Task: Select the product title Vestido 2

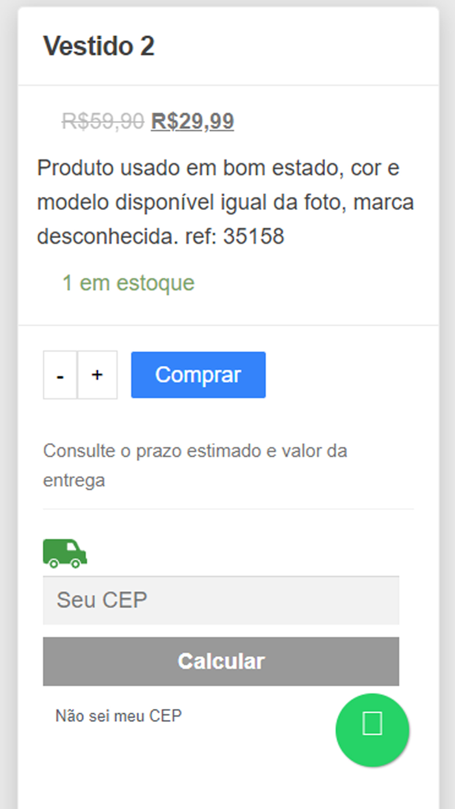Action: coord(99,46)
